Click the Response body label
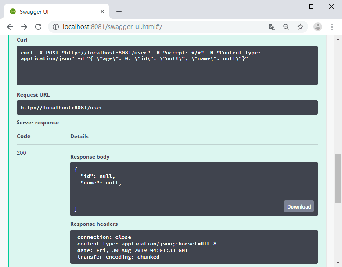Screen dimensions: 342x267 [x=90, y=157]
